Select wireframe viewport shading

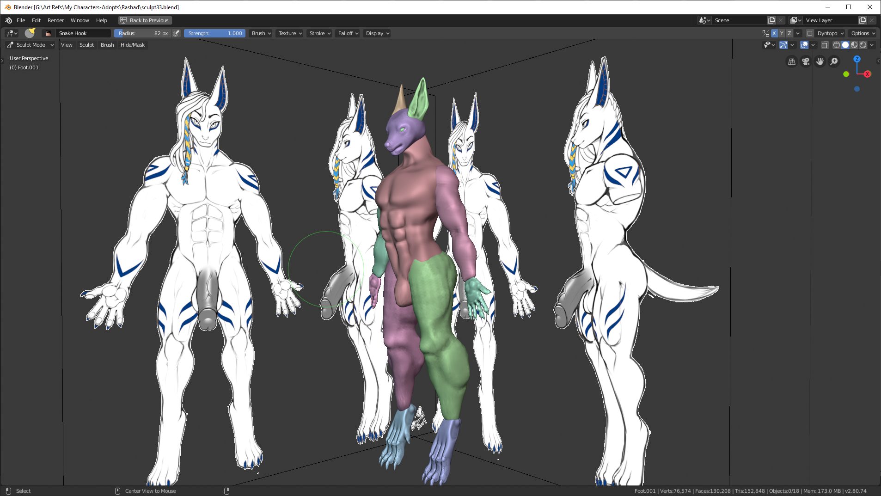(x=837, y=45)
